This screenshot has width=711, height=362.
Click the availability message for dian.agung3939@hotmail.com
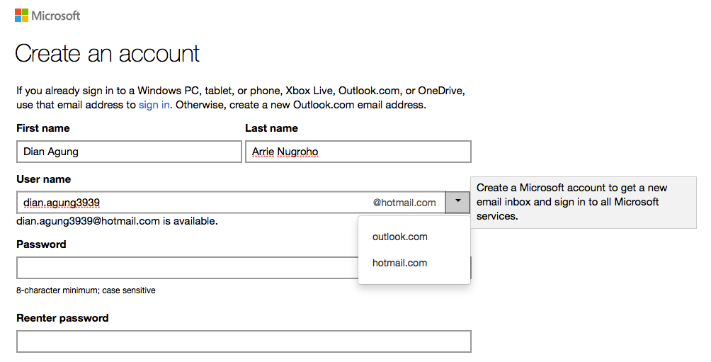[x=117, y=221]
